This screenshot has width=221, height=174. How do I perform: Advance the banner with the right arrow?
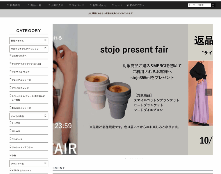208,92
